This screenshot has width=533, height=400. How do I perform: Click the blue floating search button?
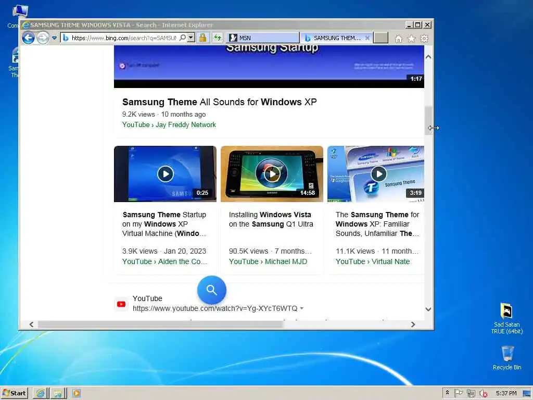[211, 290]
